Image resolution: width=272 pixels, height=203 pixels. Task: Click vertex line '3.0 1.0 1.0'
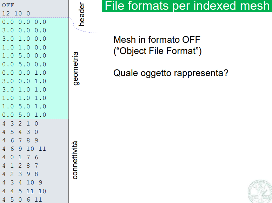[24, 89]
